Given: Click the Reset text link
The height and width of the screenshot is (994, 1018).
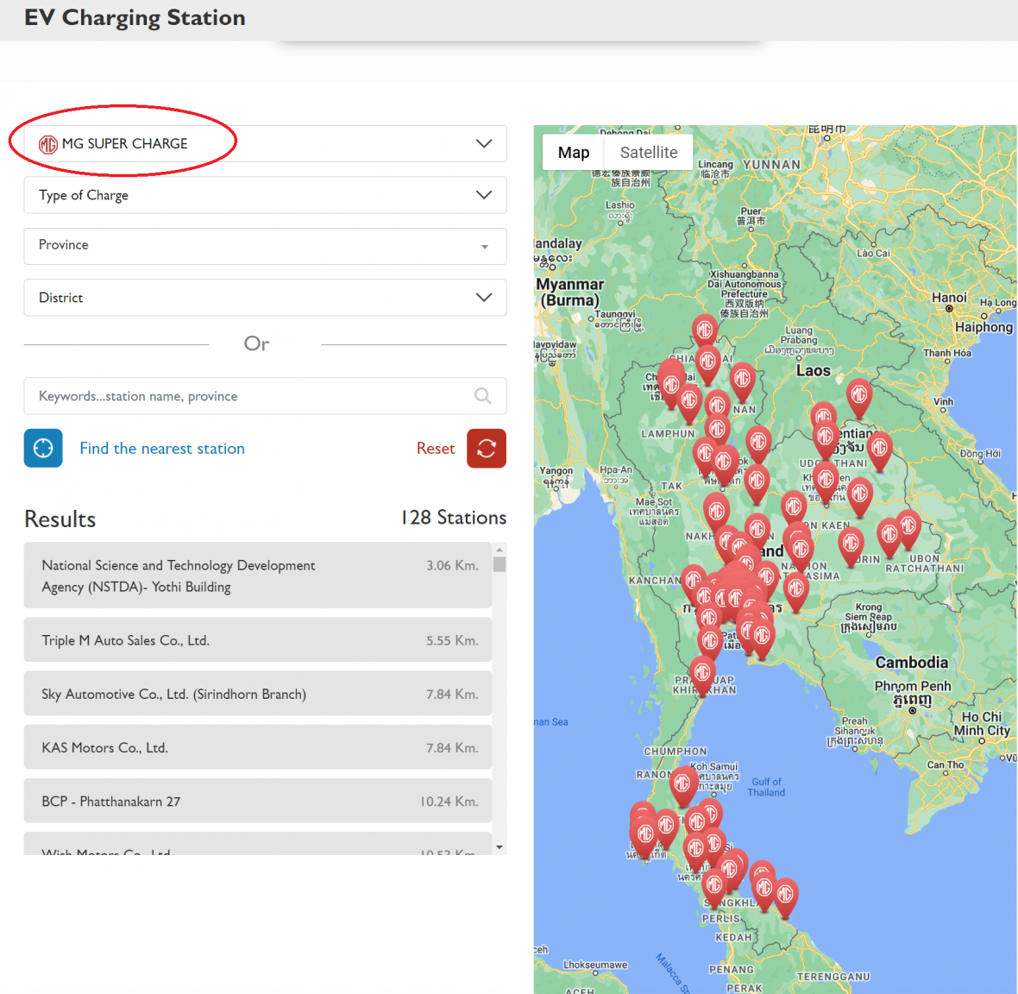Looking at the screenshot, I should (x=435, y=449).
